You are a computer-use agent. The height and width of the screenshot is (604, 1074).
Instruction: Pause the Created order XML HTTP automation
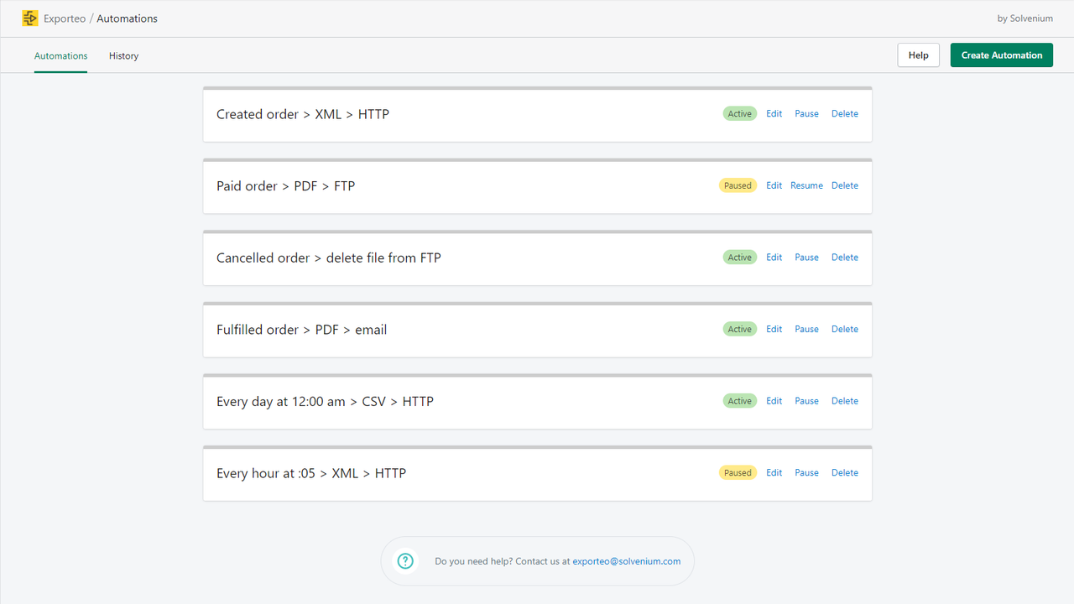point(806,114)
